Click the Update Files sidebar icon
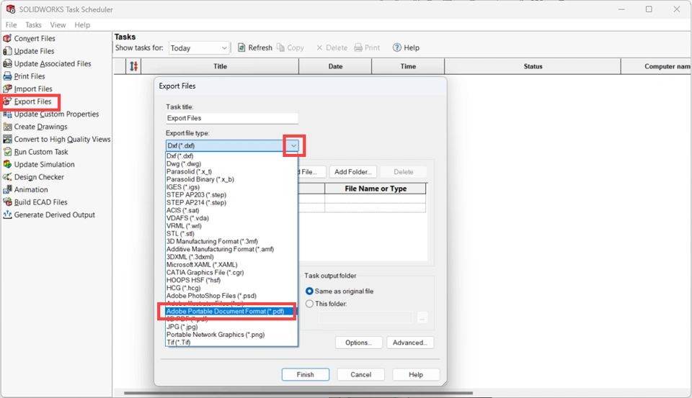Screen dimensions: 692x398 (x=7, y=51)
